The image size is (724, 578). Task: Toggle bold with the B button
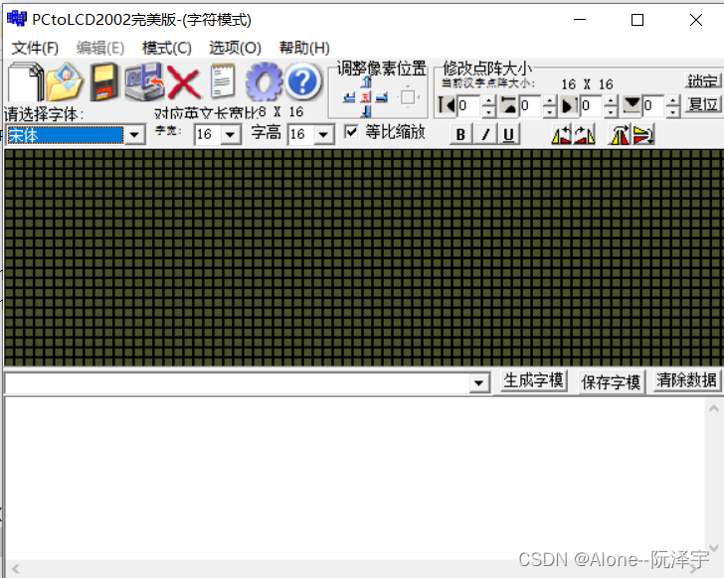pyautogui.click(x=460, y=135)
